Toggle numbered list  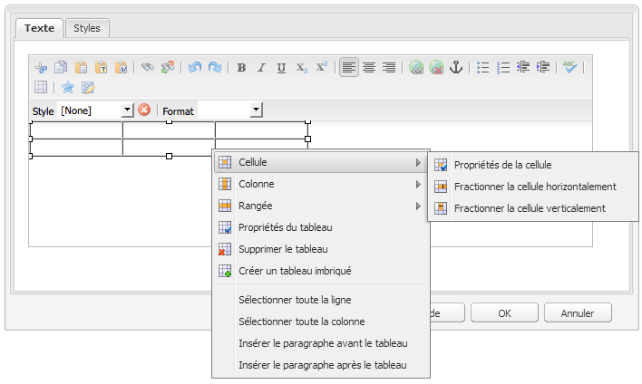503,68
